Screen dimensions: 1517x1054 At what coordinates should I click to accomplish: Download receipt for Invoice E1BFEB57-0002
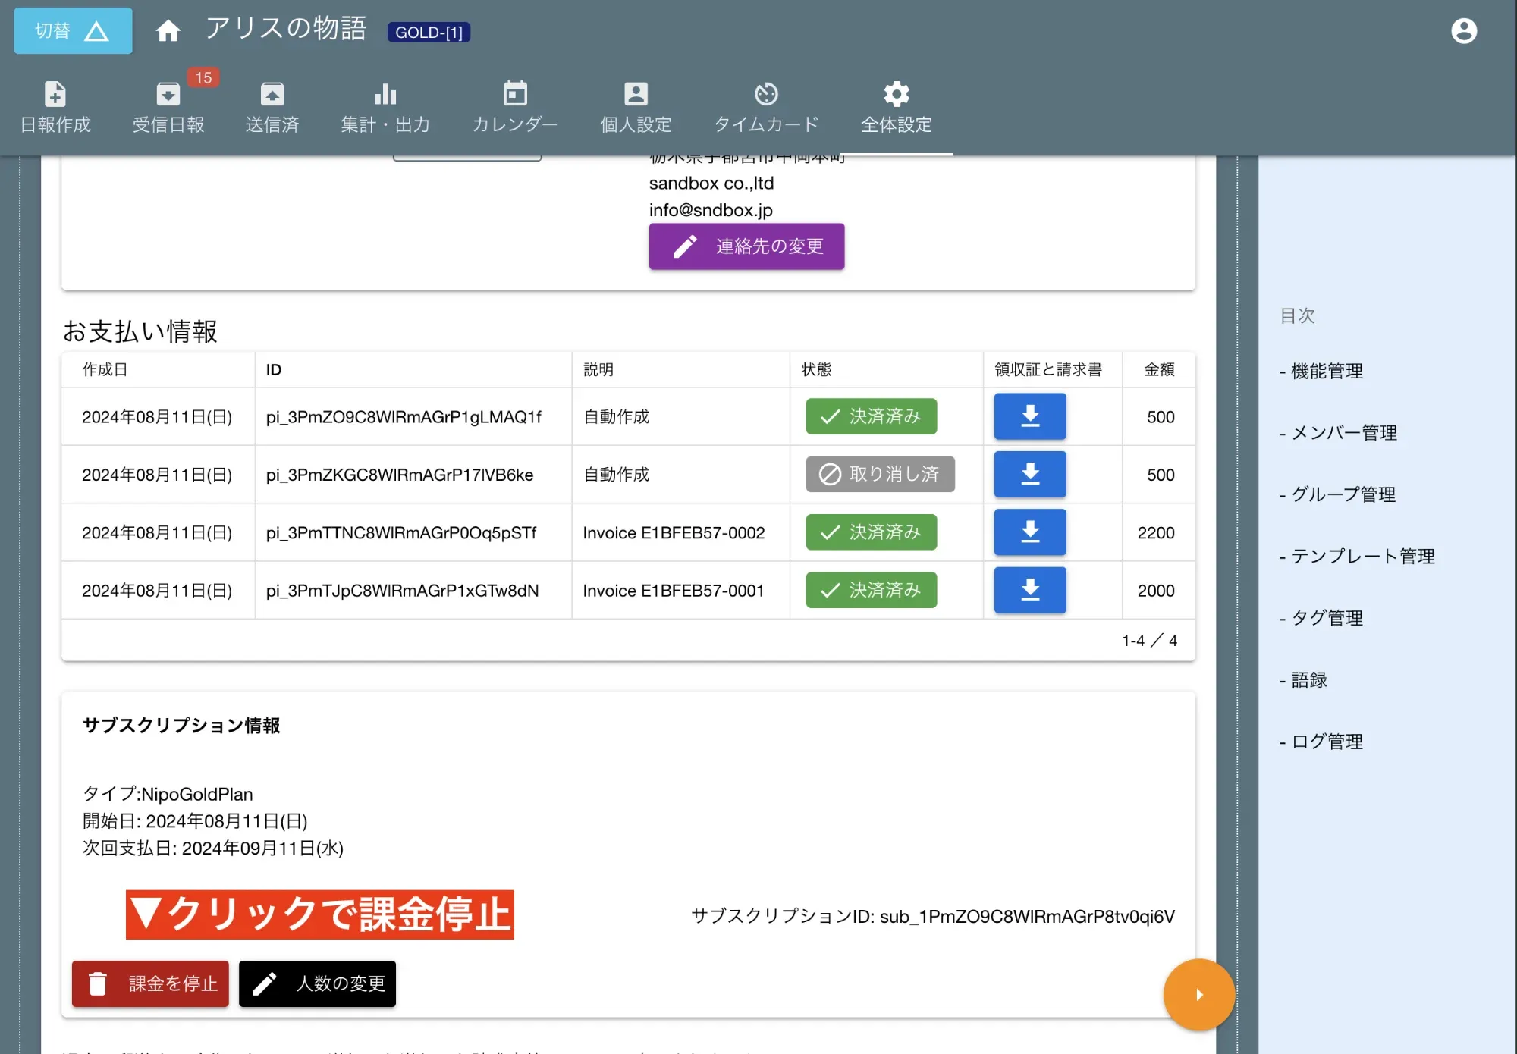click(1029, 532)
